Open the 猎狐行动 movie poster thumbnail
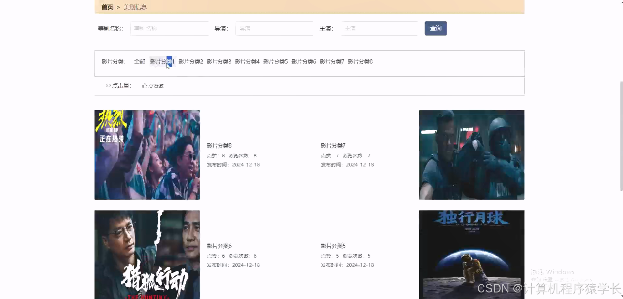 point(147,255)
